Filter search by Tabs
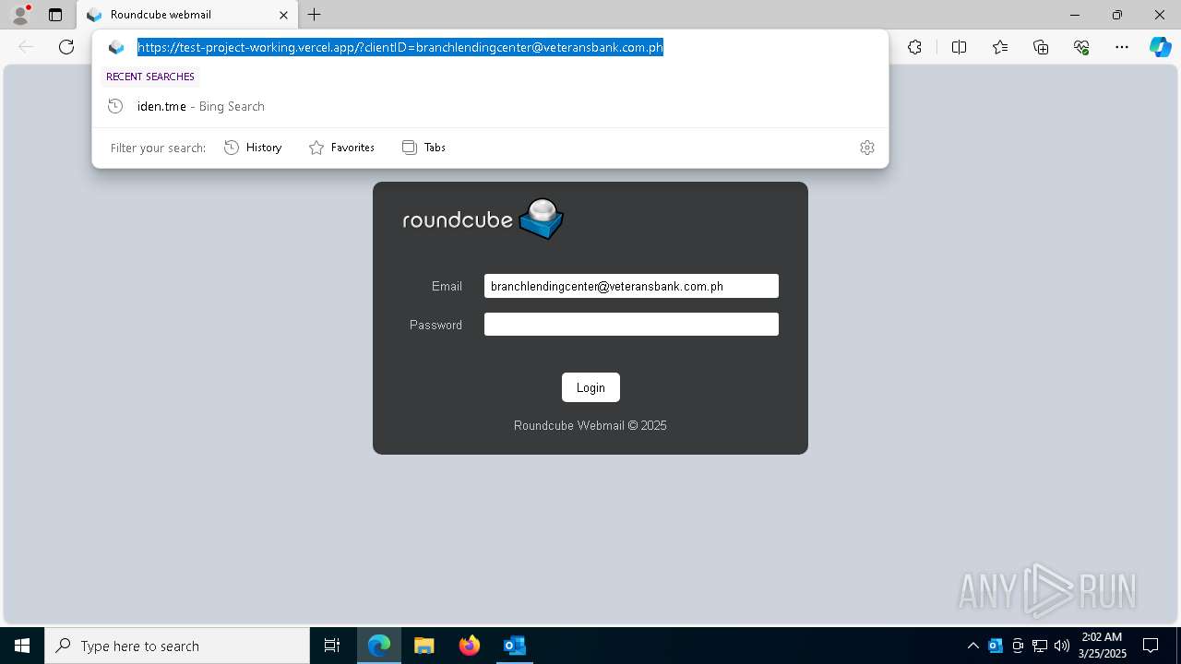 [x=424, y=148]
